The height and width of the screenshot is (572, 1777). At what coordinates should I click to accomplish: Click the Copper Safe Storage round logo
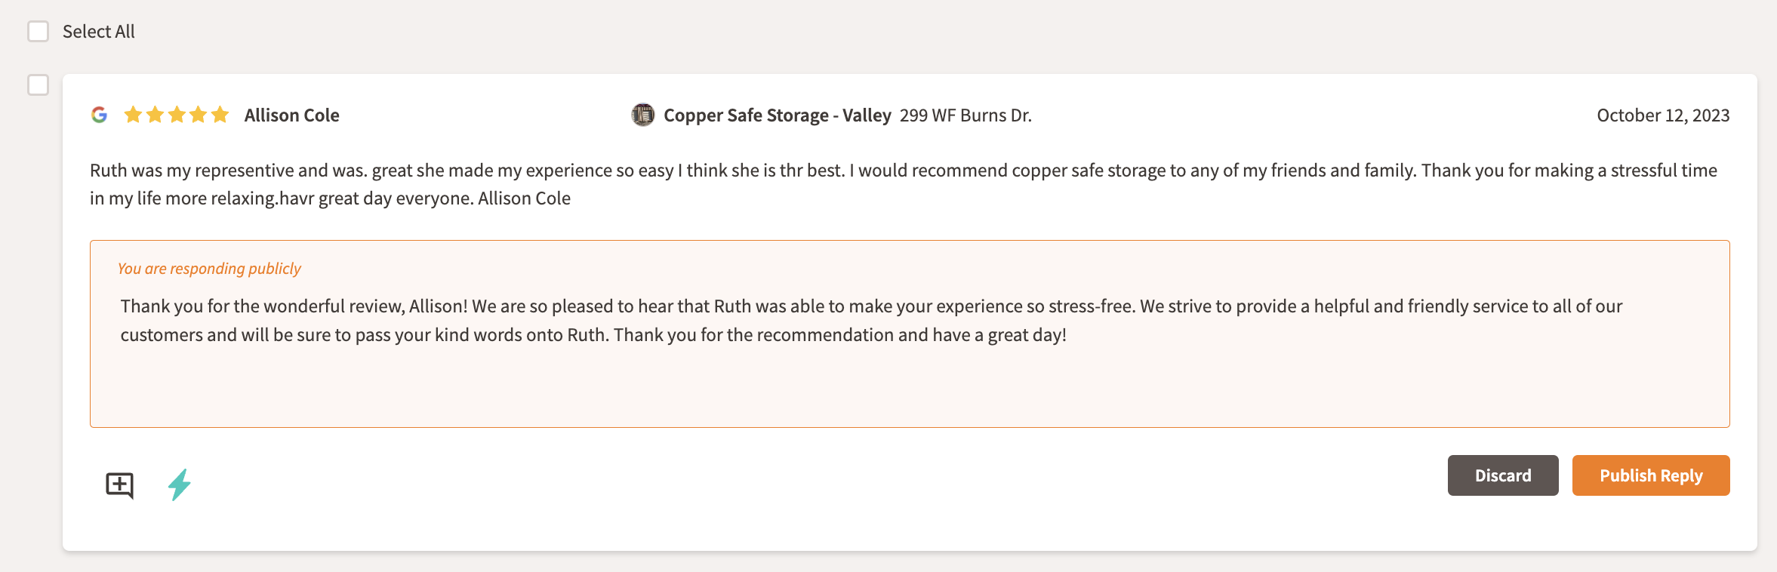coord(642,115)
